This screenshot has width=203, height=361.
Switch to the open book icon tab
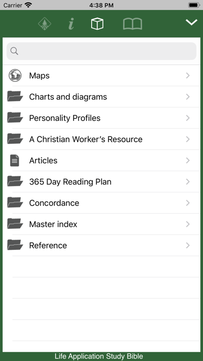tap(133, 24)
